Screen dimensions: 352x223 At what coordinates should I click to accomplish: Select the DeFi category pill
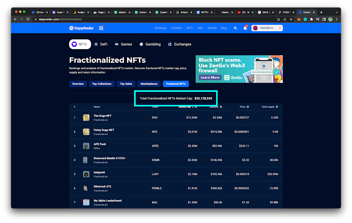coord(101,44)
